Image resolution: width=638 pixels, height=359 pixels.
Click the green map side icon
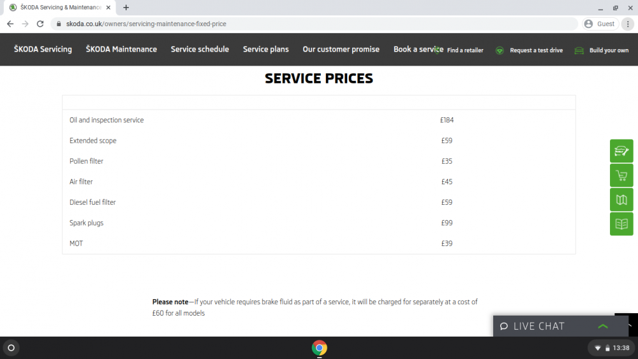pos(621,200)
